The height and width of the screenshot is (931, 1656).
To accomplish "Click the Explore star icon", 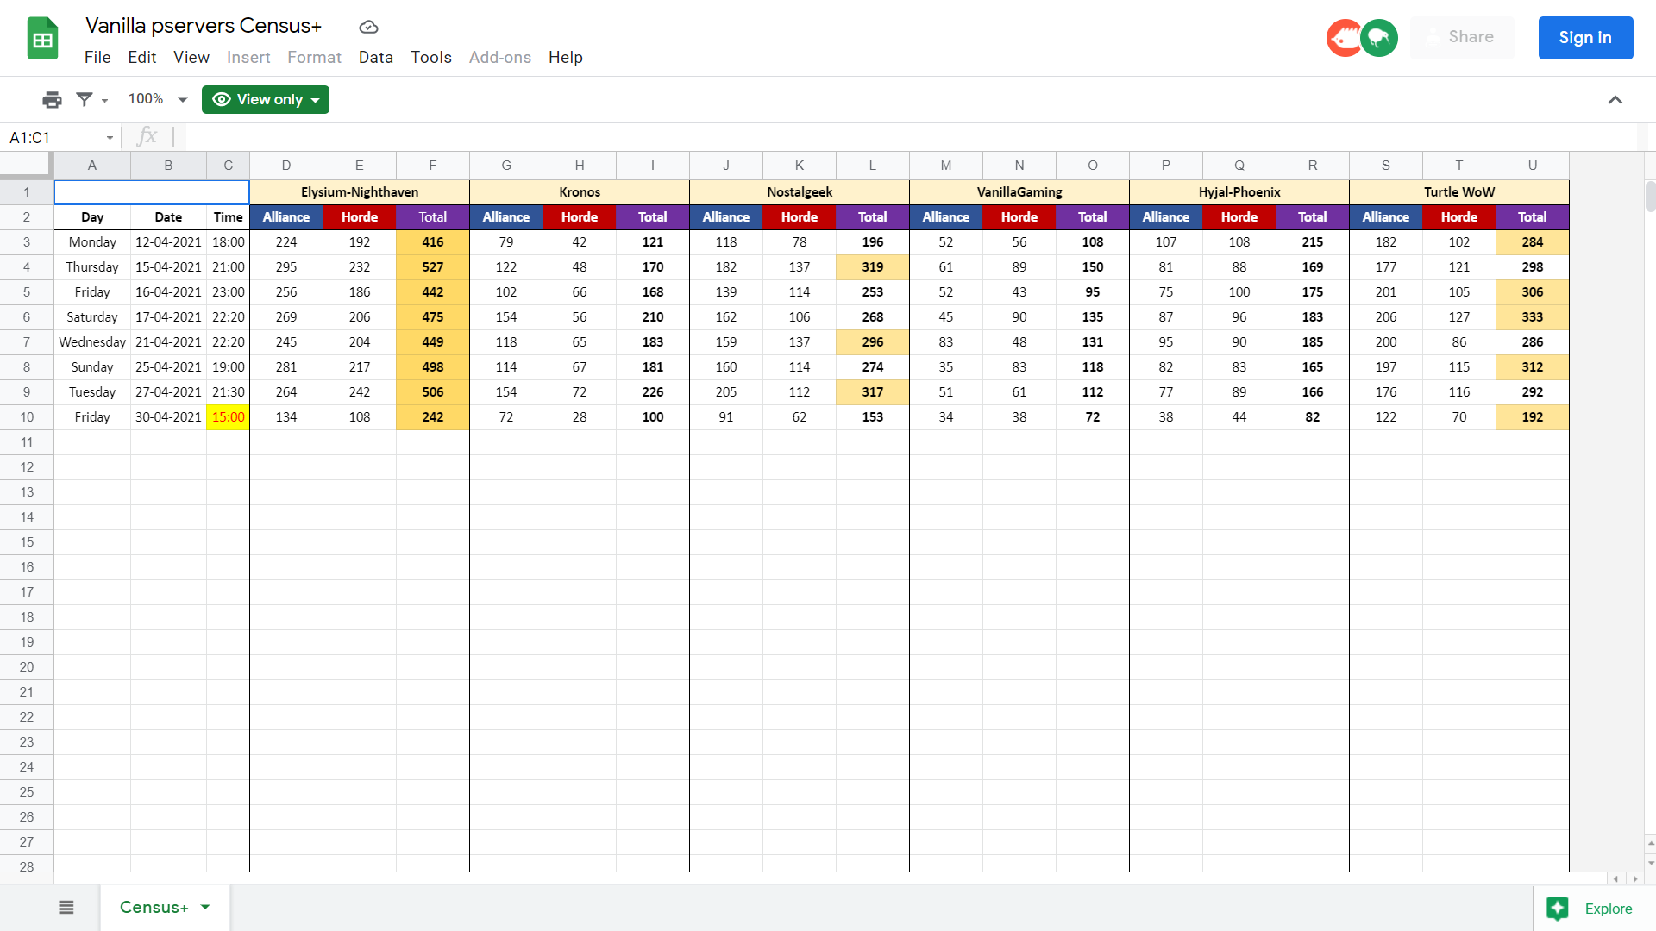I will pos(1558,909).
